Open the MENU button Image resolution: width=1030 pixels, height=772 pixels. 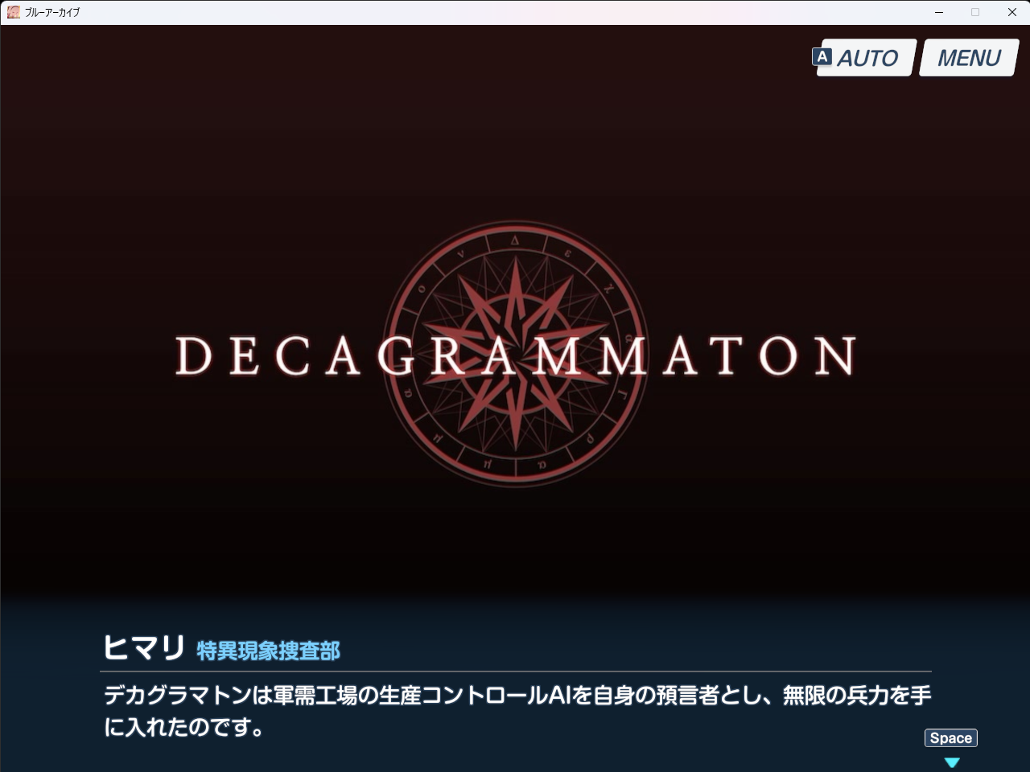(969, 58)
